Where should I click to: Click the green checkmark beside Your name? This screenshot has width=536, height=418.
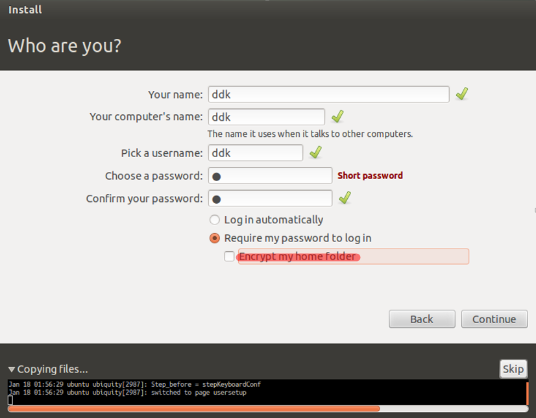461,94
